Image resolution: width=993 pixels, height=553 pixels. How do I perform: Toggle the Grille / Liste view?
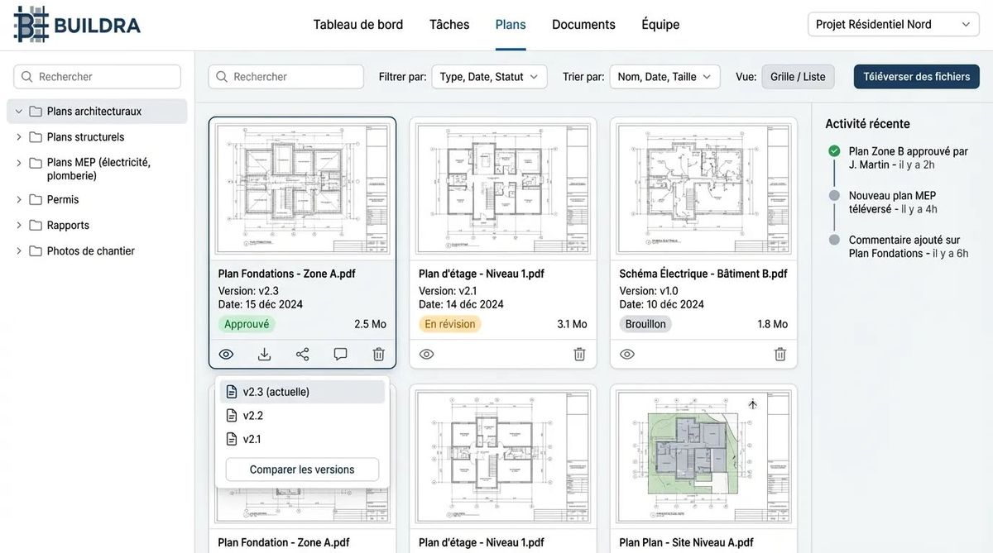(x=797, y=77)
